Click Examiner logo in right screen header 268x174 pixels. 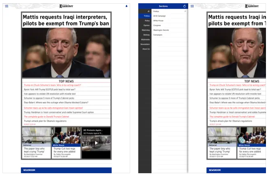252,6
